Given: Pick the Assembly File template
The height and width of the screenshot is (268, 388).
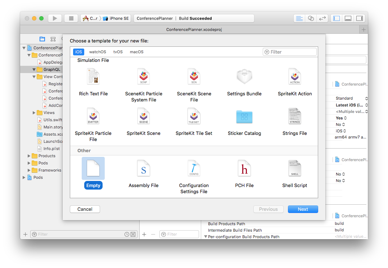Looking at the screenshot, I should pyautogui.click(x=144, y=173).
